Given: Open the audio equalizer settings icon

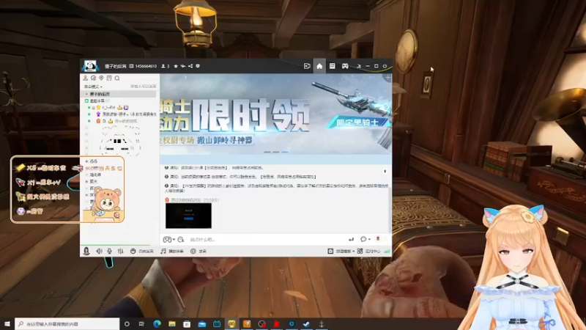Looking at the screenshot, I should click(120, 251).
